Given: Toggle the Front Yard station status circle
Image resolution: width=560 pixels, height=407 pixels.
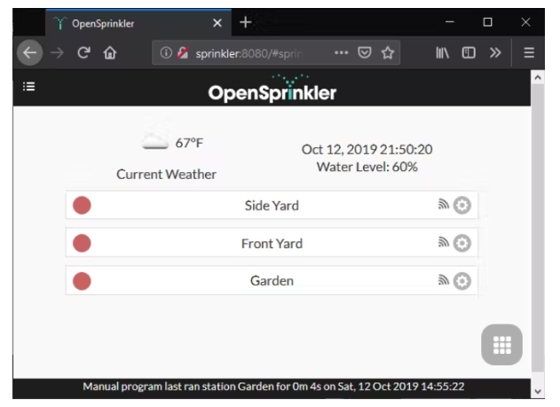Looking at the screenshot, I should (x=82, y=243).
